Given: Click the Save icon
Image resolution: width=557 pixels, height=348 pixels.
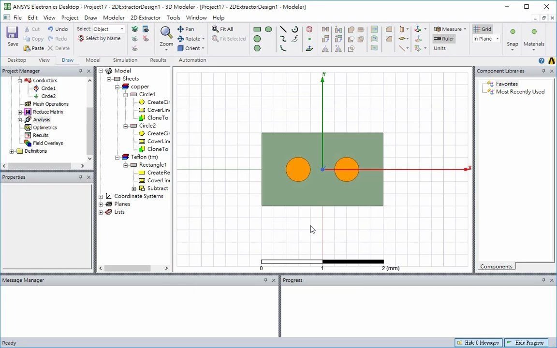Looking at the screenshot, I should coord(12,34).
